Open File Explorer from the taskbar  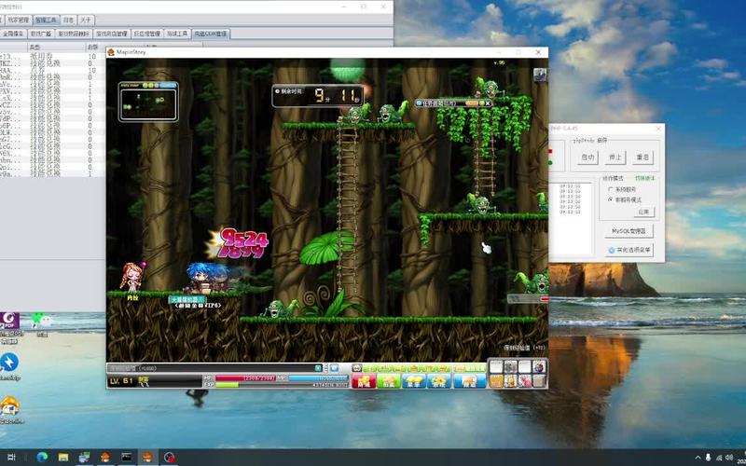[x=63, y=457]
